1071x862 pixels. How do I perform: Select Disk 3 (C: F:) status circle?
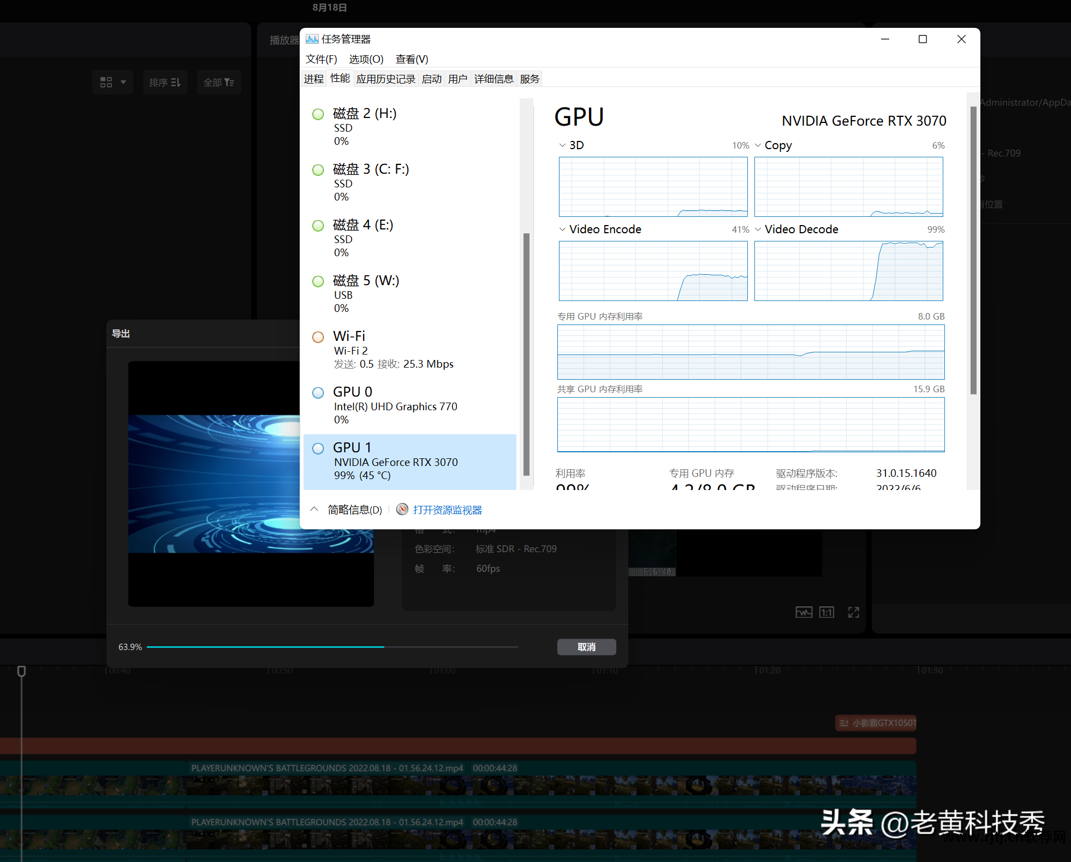[318, 170]
